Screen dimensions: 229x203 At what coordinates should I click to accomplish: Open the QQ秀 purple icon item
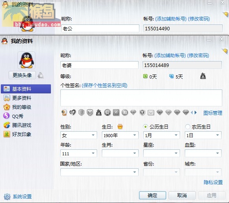[6, 116]
